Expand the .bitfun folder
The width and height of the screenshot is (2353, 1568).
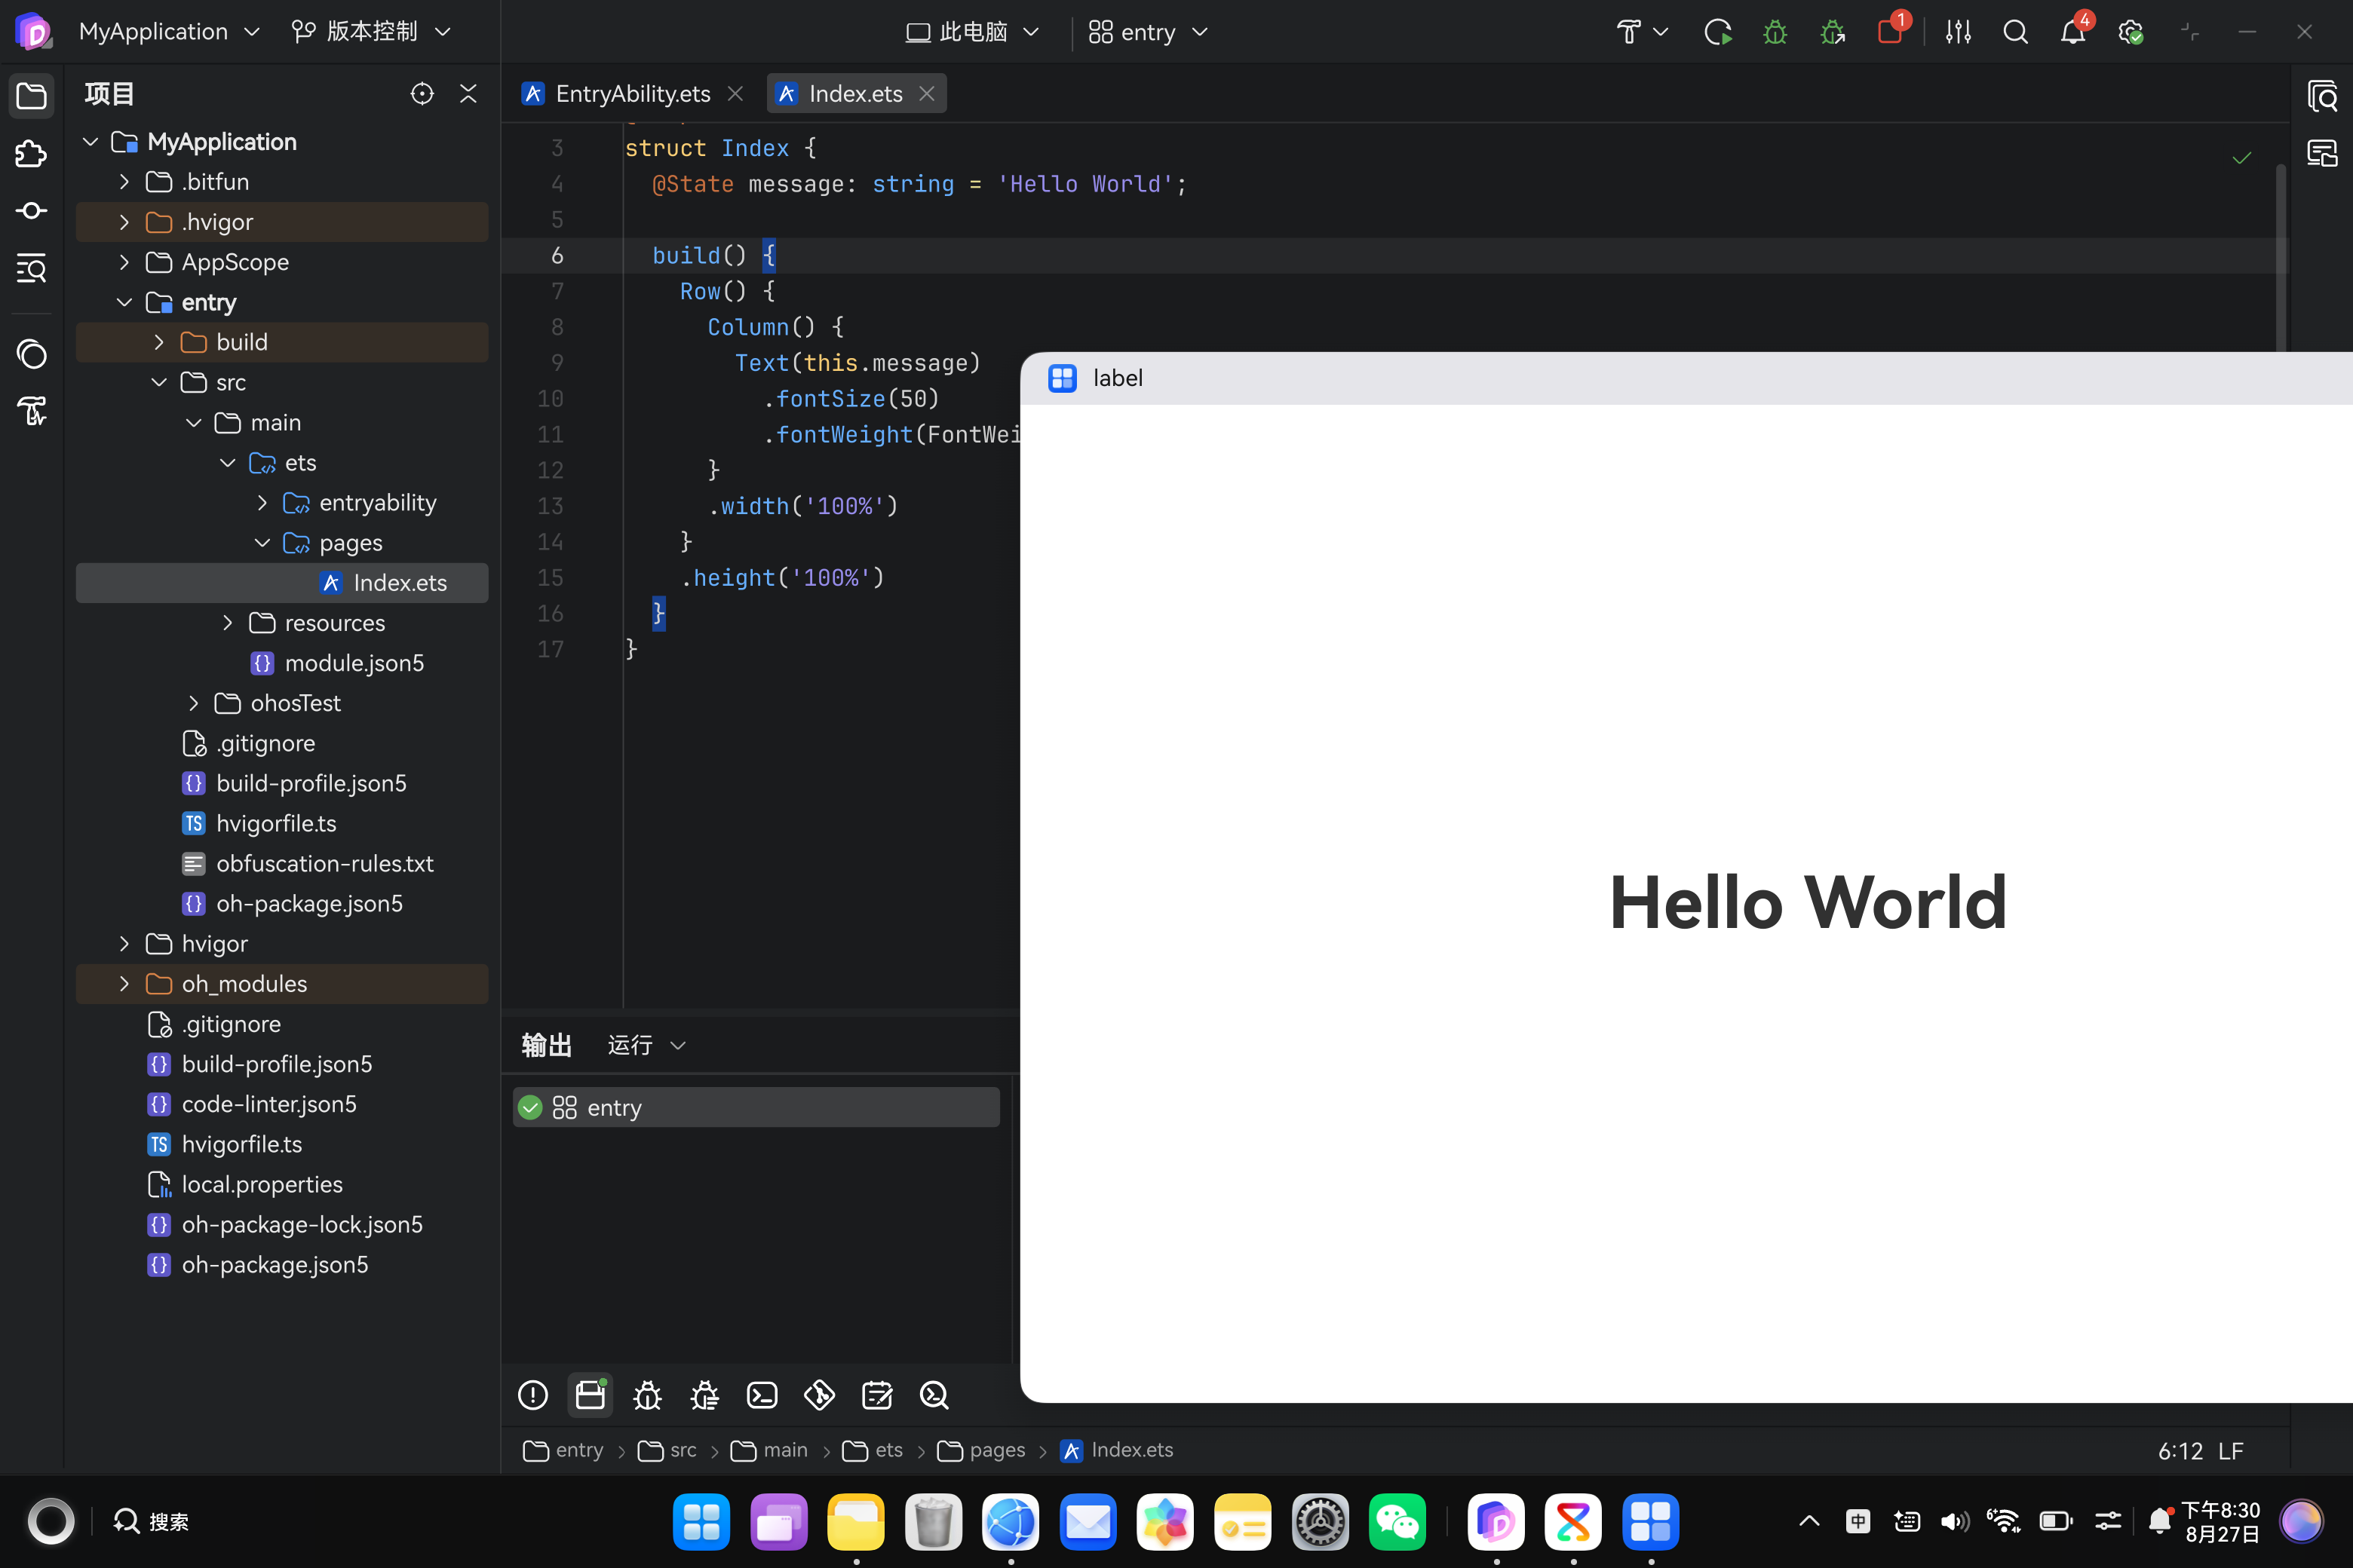[x=124, y=182]
